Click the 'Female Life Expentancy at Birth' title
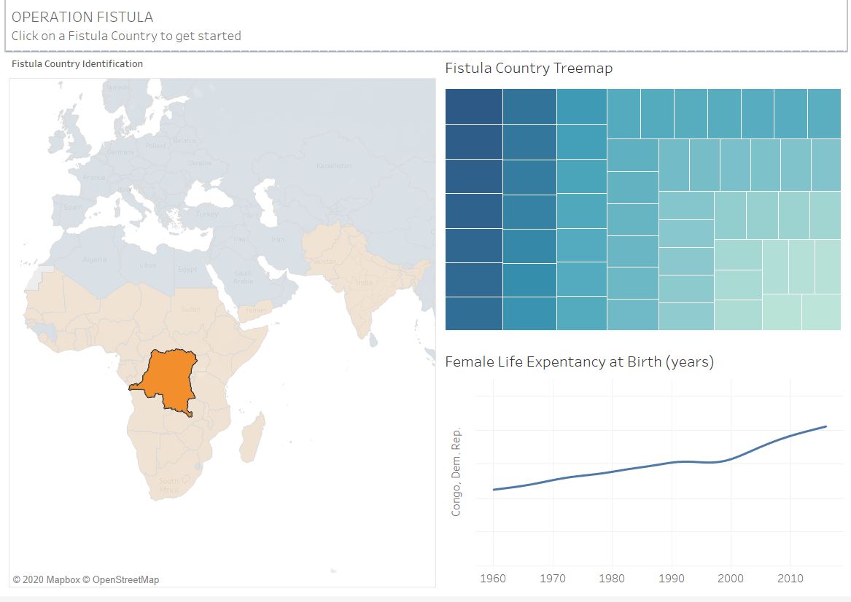851x602 pixels. point(579,361)
